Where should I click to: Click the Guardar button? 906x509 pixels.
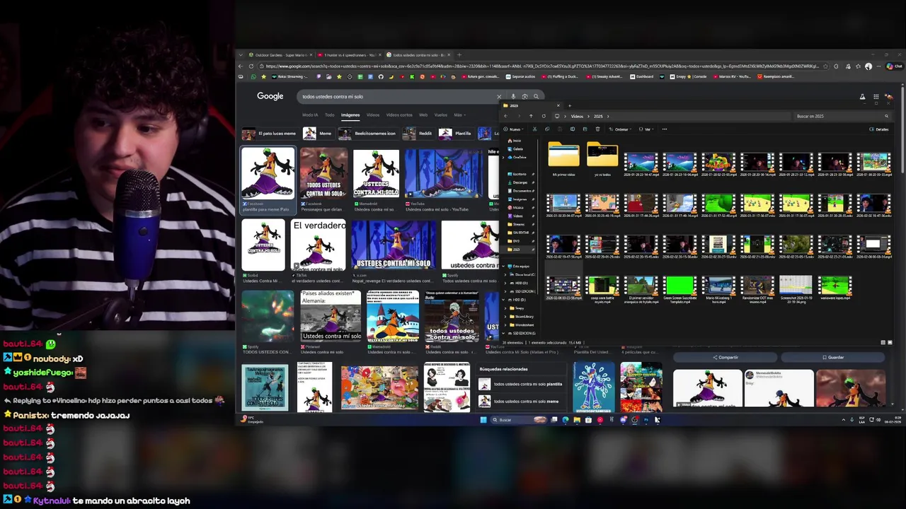point(833,357)
